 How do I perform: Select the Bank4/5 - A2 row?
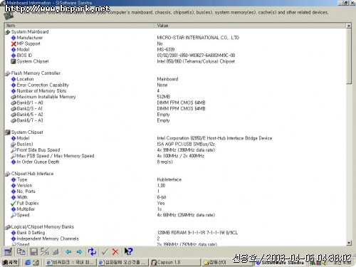(175, 115)
